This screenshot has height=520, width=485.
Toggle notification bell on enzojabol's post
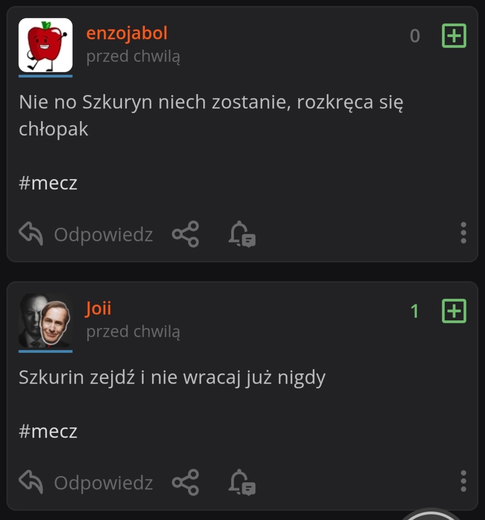click(x=241, y=234)
